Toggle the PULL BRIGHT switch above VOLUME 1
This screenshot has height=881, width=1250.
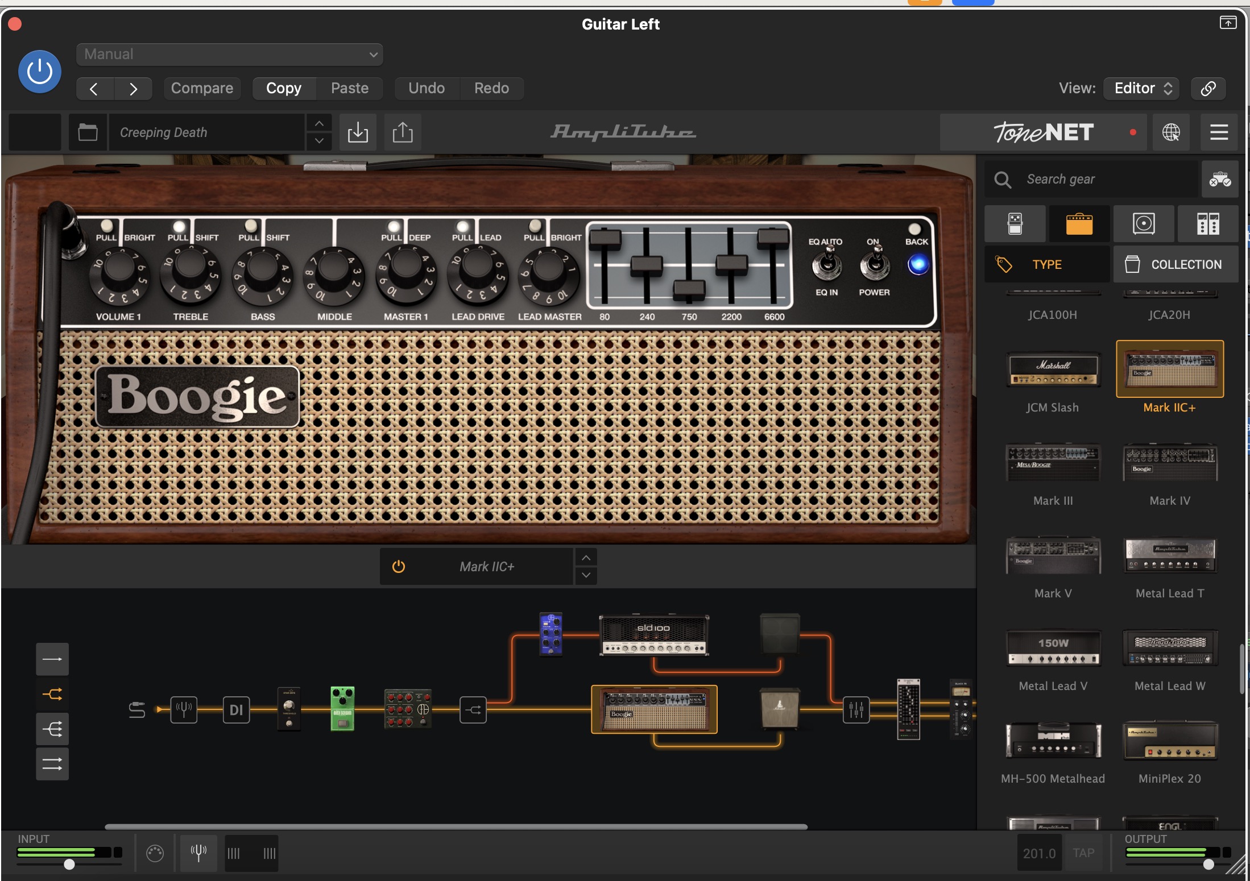(x=106, y=226)
